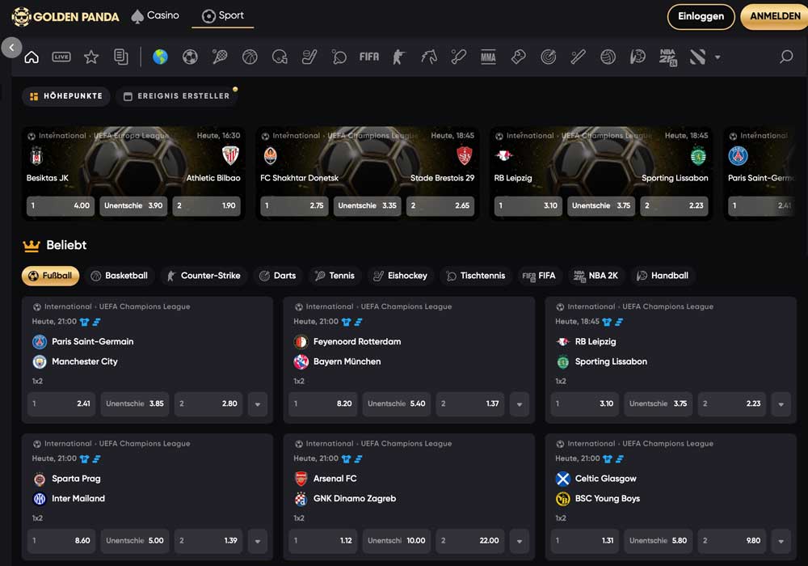This screenshot has height=566, width=808.
Task: Bet on Inter Mailand win at 1.39
Action: (208, 541)
